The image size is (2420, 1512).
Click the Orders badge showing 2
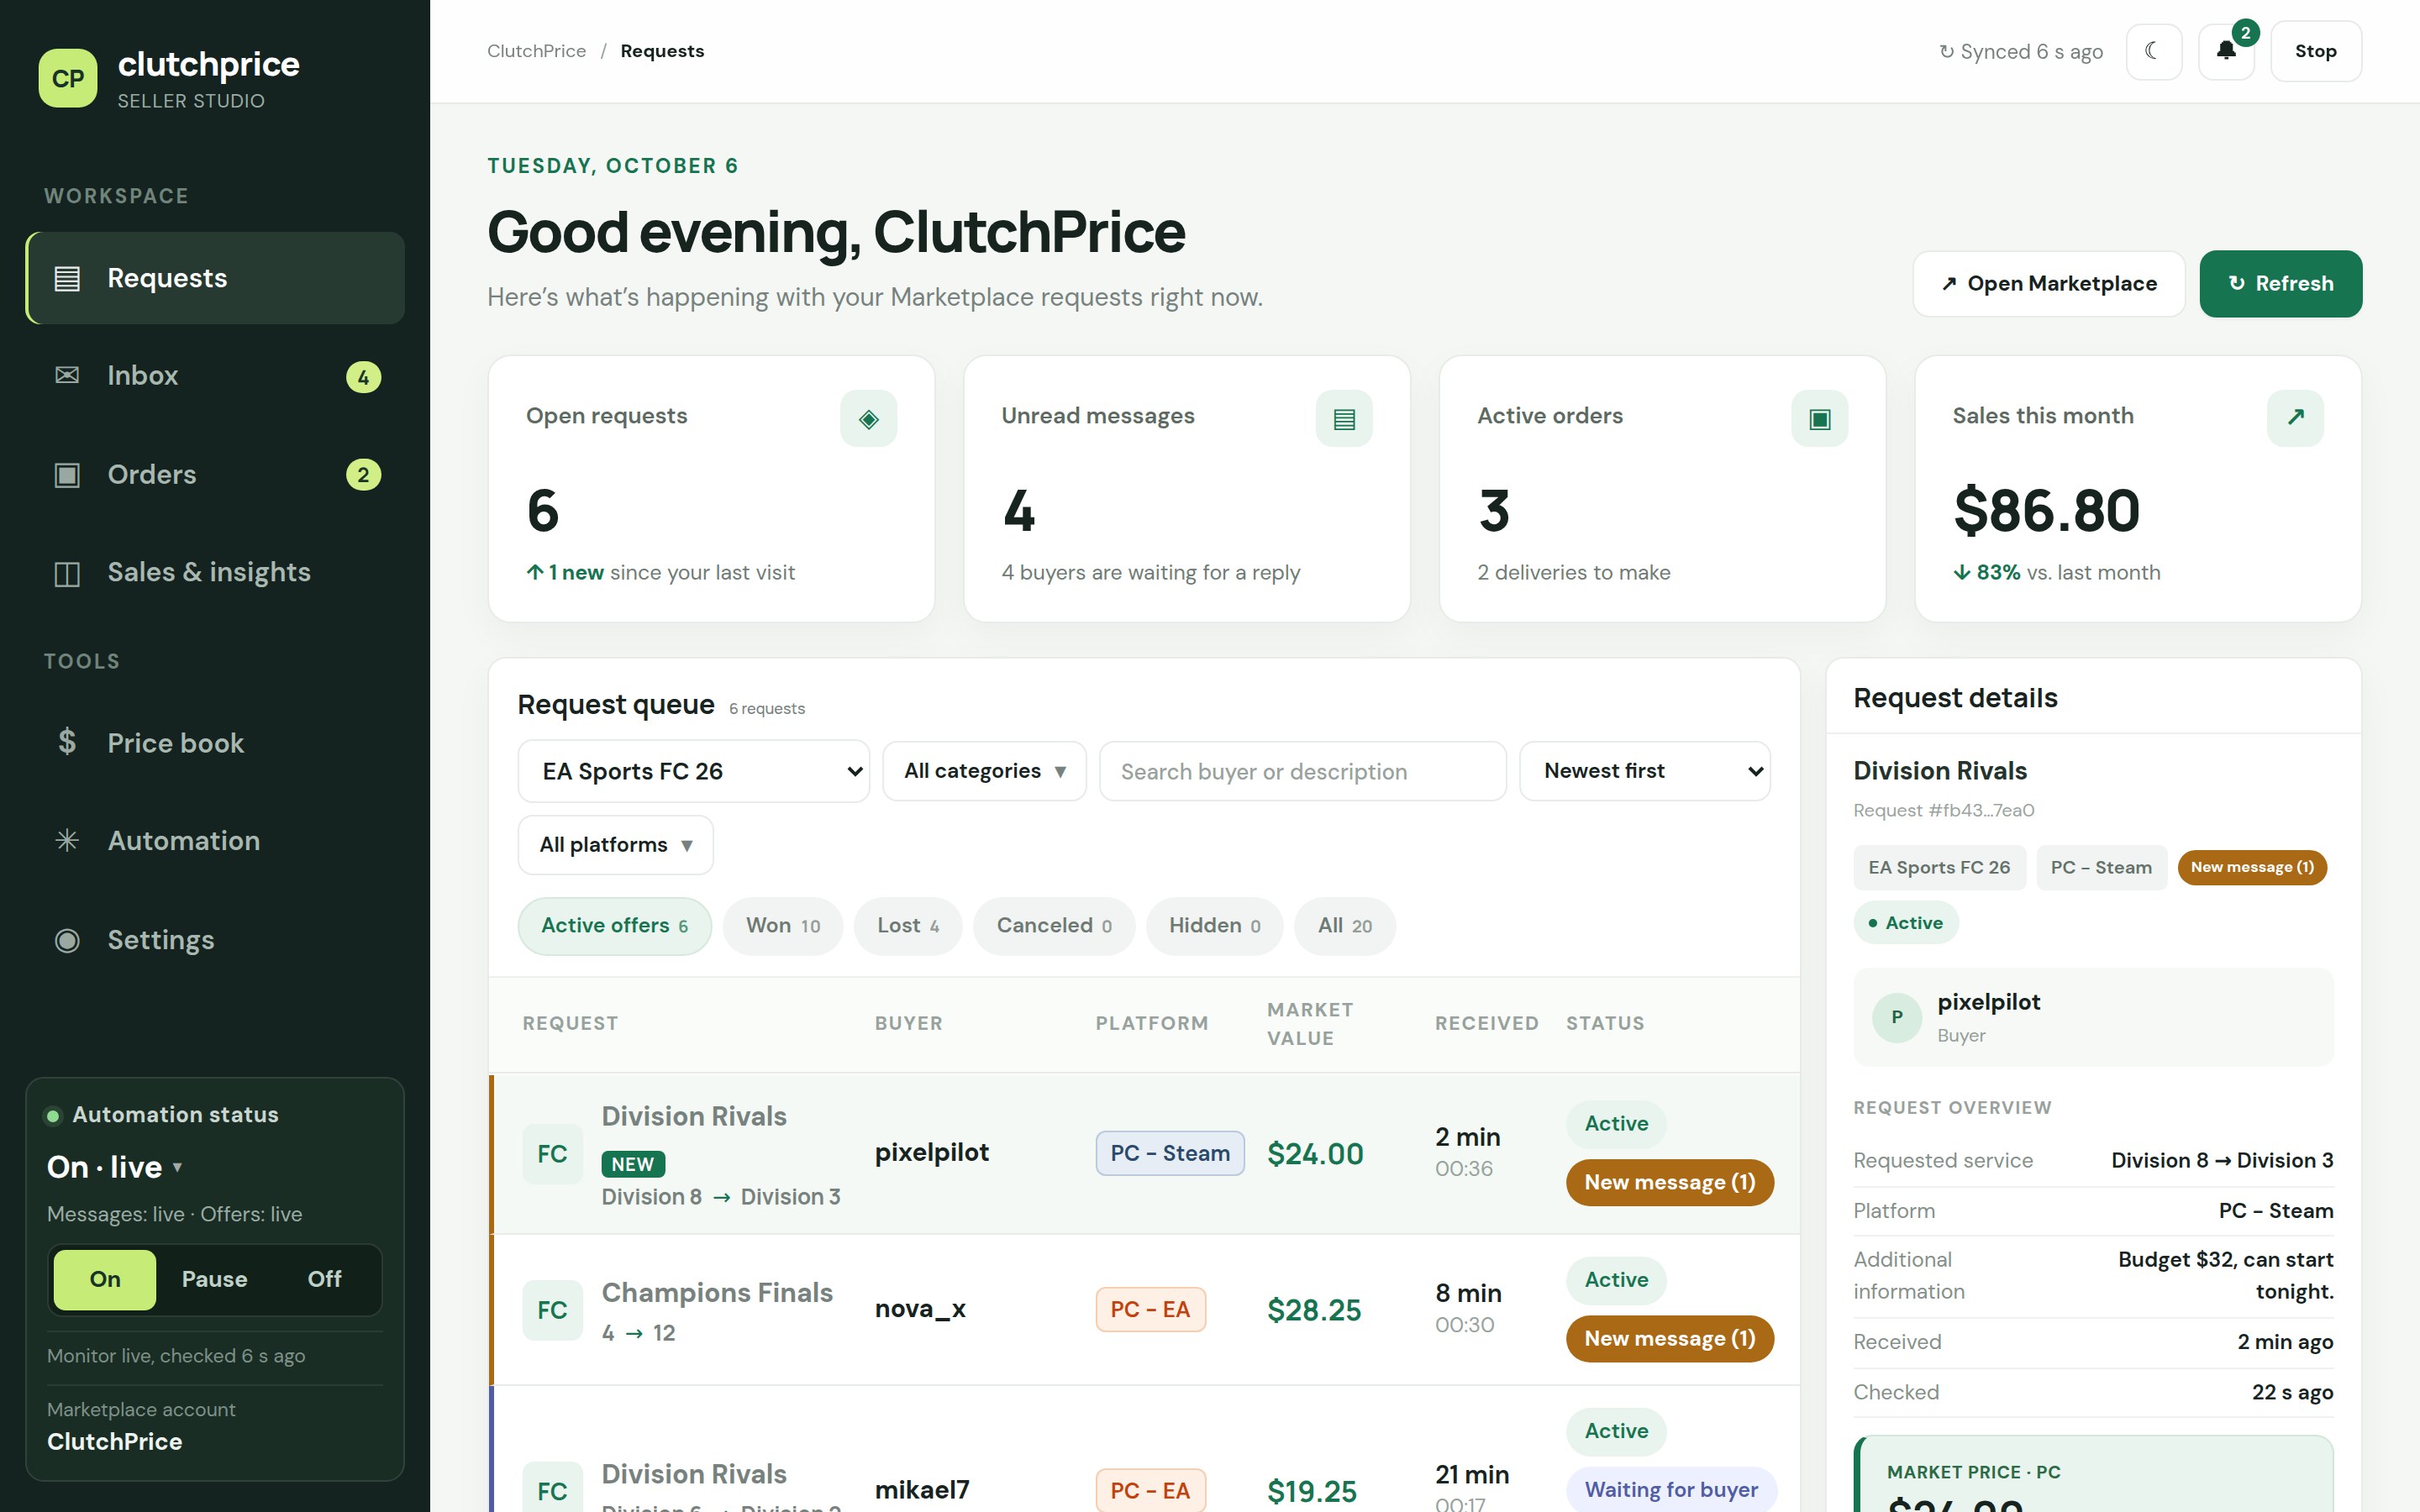pyautogui.click(x=363, y=475)
